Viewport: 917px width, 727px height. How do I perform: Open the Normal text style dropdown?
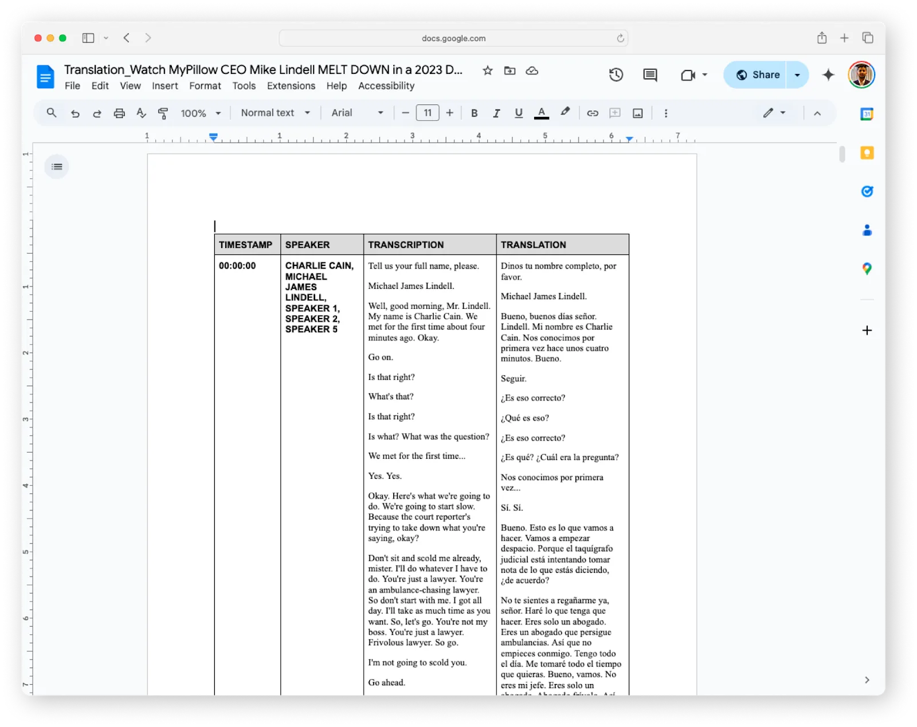coord(276,113)
